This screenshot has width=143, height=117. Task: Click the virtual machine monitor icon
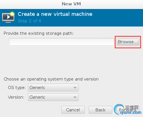[x=8, y=17]
